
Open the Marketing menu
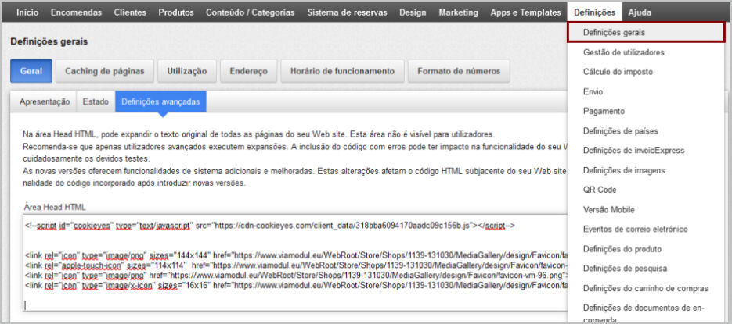tap(459, 13)
